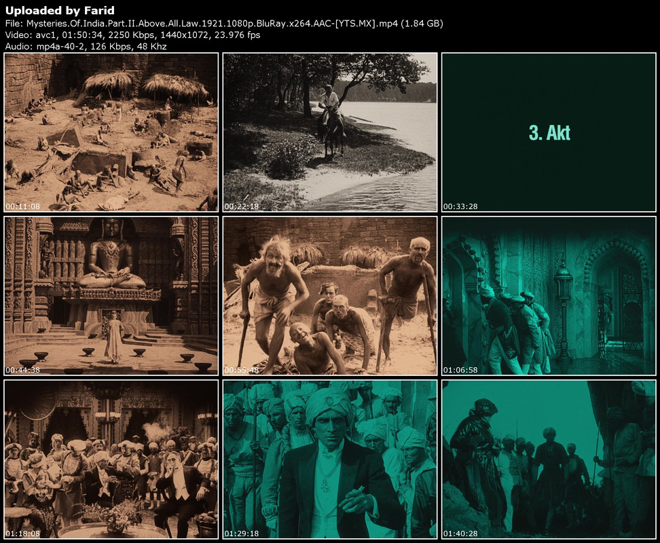The height and width of the screenshot is (543, 660).
Task: Click the Audio info line with 48 Khz
Action: (86, 46)
